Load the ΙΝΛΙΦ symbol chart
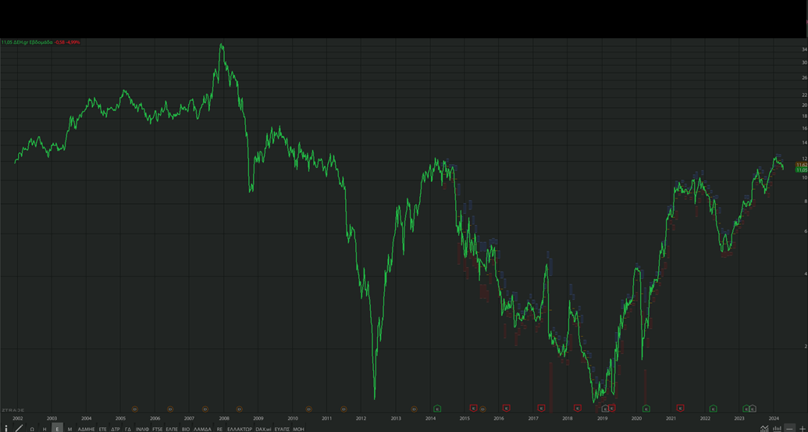The width and height of the screenshot is (808, 432). [142, 429]
